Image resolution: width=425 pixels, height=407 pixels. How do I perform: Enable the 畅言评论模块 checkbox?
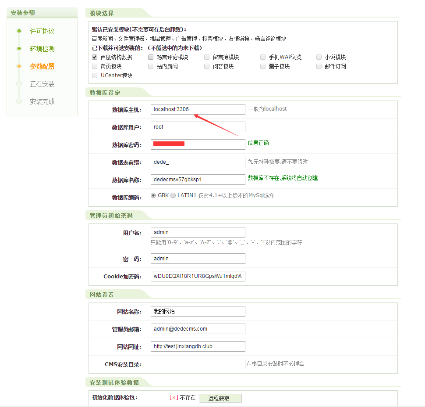click(x=151, y=57)
